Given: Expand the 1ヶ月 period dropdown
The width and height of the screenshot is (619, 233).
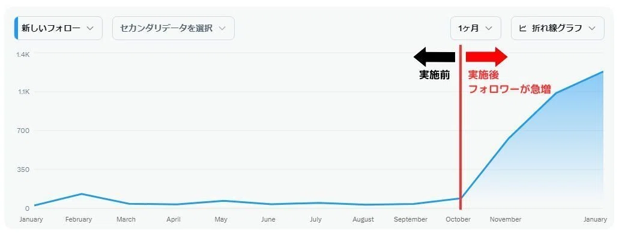Looking at the screenshot, I should click(x=476, y=28).
